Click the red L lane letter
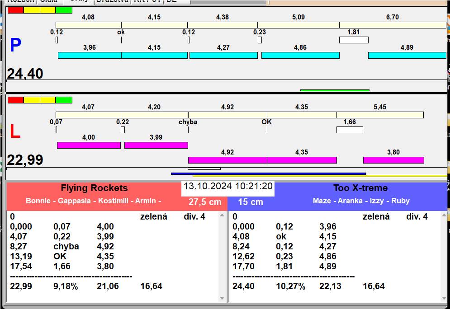Viewport: 450px width, 309px height. point(15,131)
